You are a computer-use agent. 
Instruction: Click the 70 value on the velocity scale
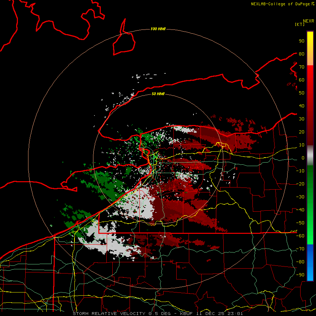click(302, 67)
